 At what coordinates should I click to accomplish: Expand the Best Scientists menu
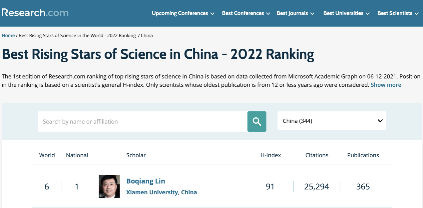pyautogui.click(x=398, y=13)
